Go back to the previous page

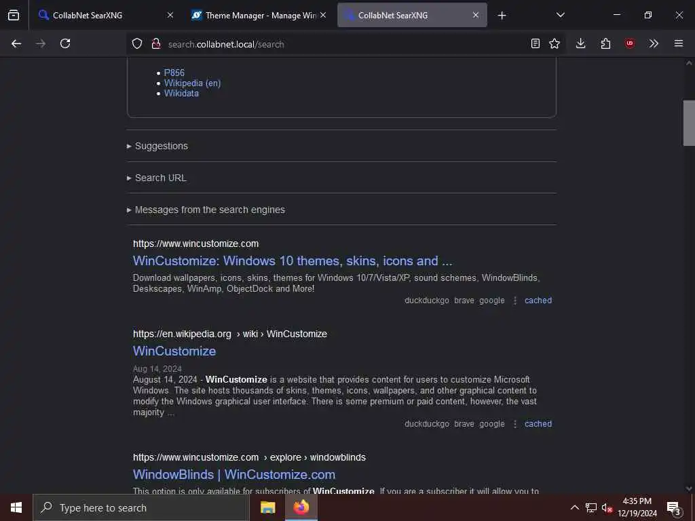click(16, 43)
